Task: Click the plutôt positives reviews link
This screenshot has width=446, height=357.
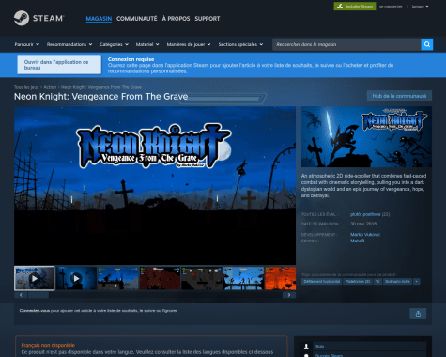Action: pos(365,214)
